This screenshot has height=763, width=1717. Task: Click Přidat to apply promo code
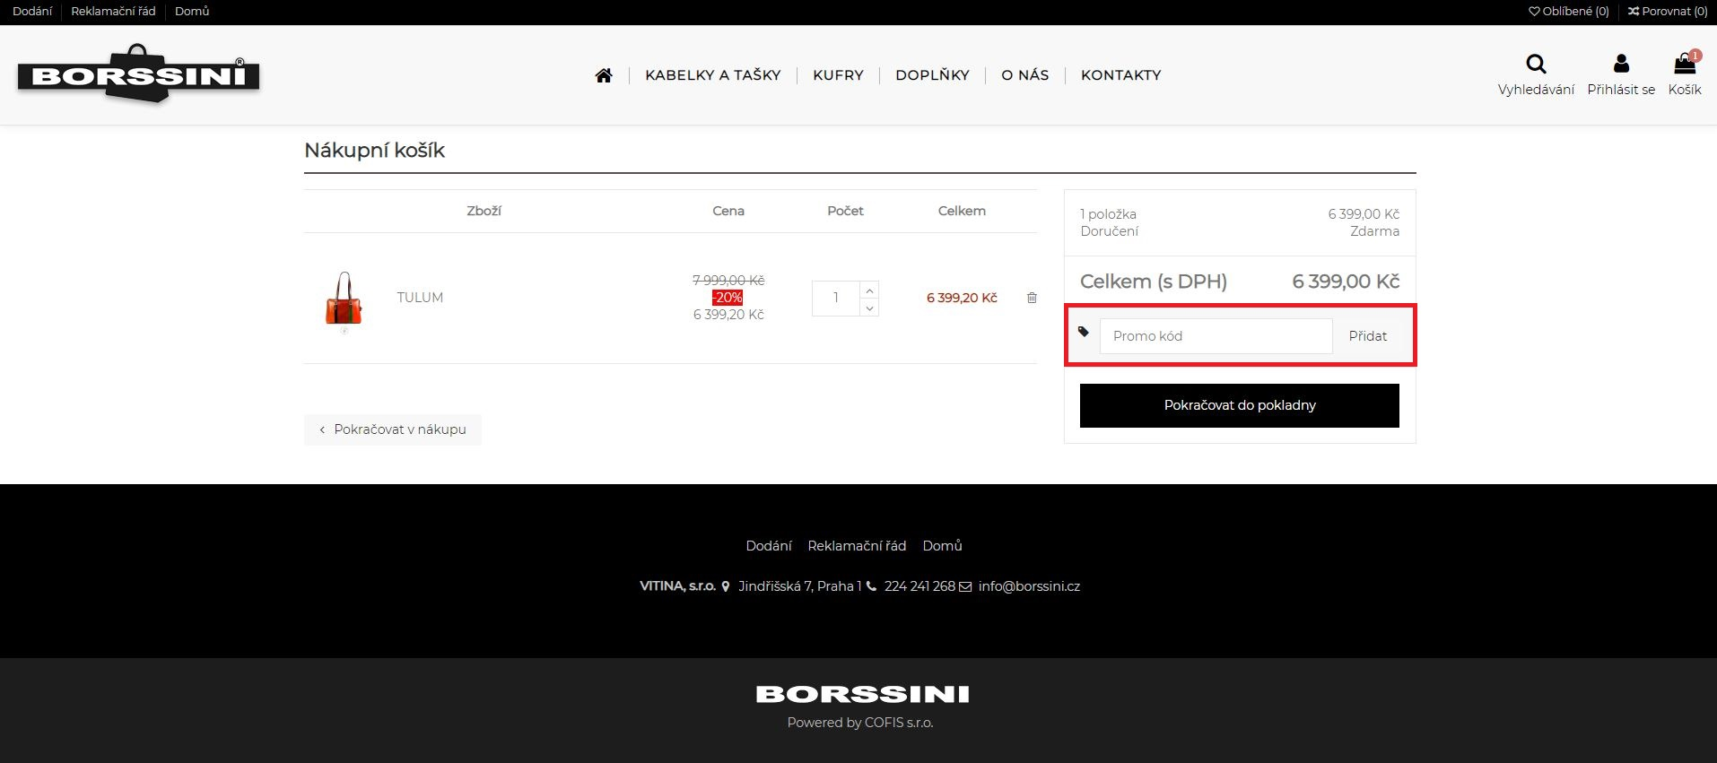(x=1367, y=336)
